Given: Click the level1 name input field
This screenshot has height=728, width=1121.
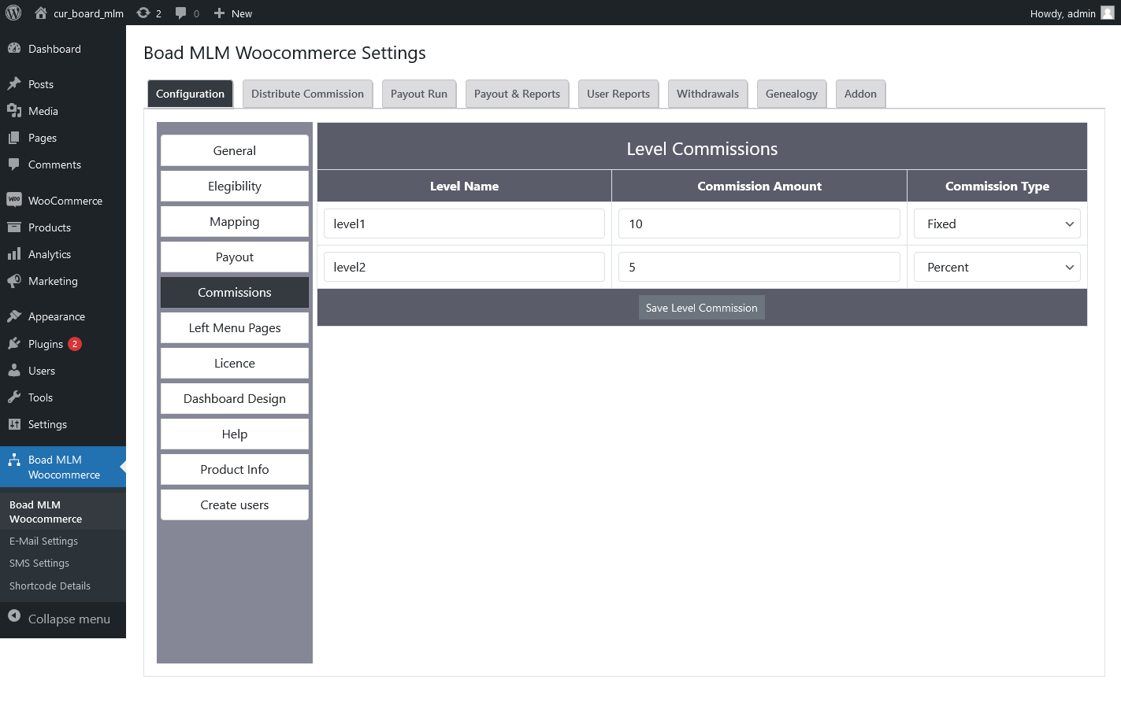Looking at the screenshot, I should pyautogui.click(x=464, y=224).
